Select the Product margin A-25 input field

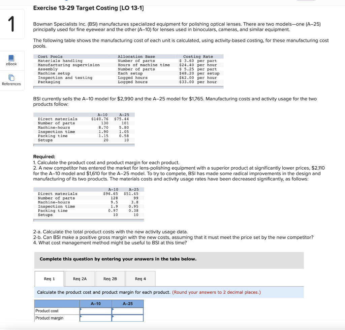(128, 318)
